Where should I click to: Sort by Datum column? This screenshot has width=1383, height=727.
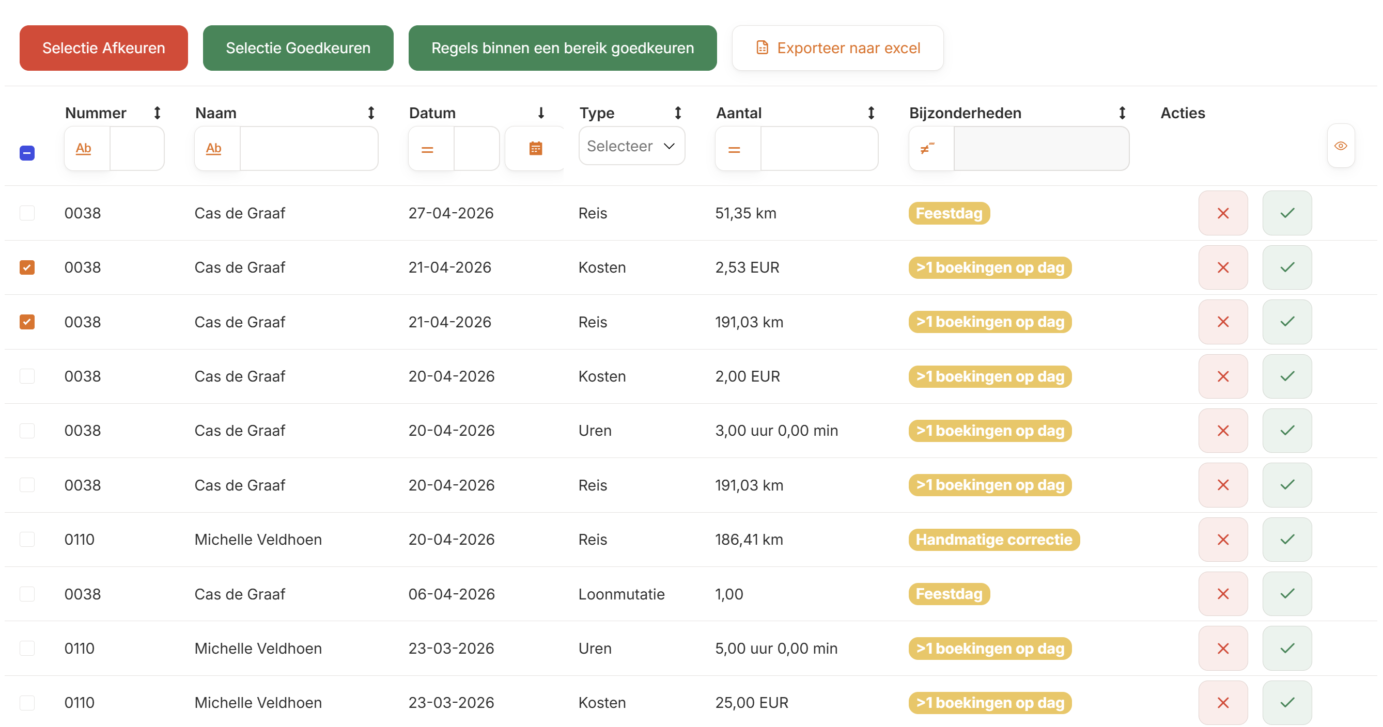pos(540,113)
